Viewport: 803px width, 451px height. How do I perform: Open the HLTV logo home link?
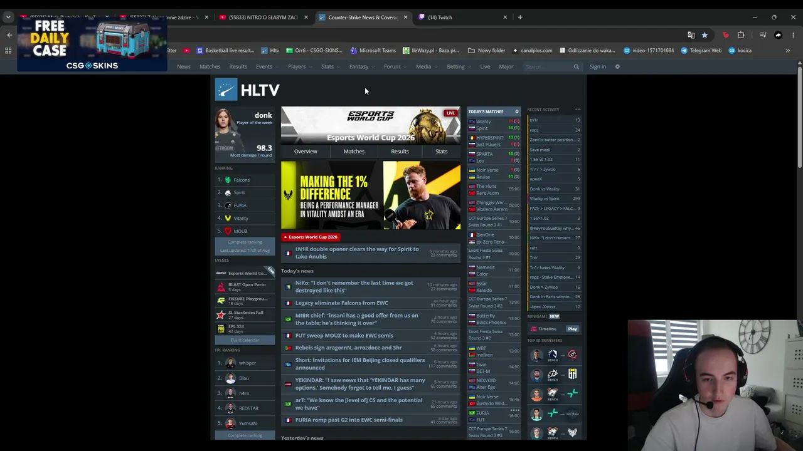click(x=247, y=90)
